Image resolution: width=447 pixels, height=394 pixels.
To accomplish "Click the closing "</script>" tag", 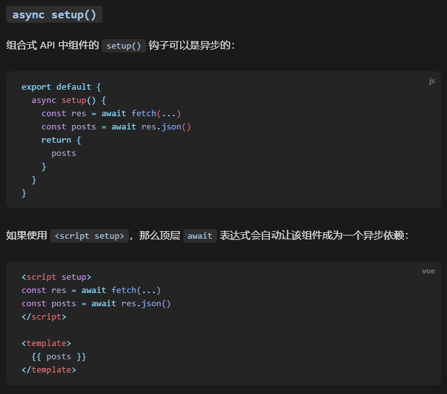I will [44, 317].
